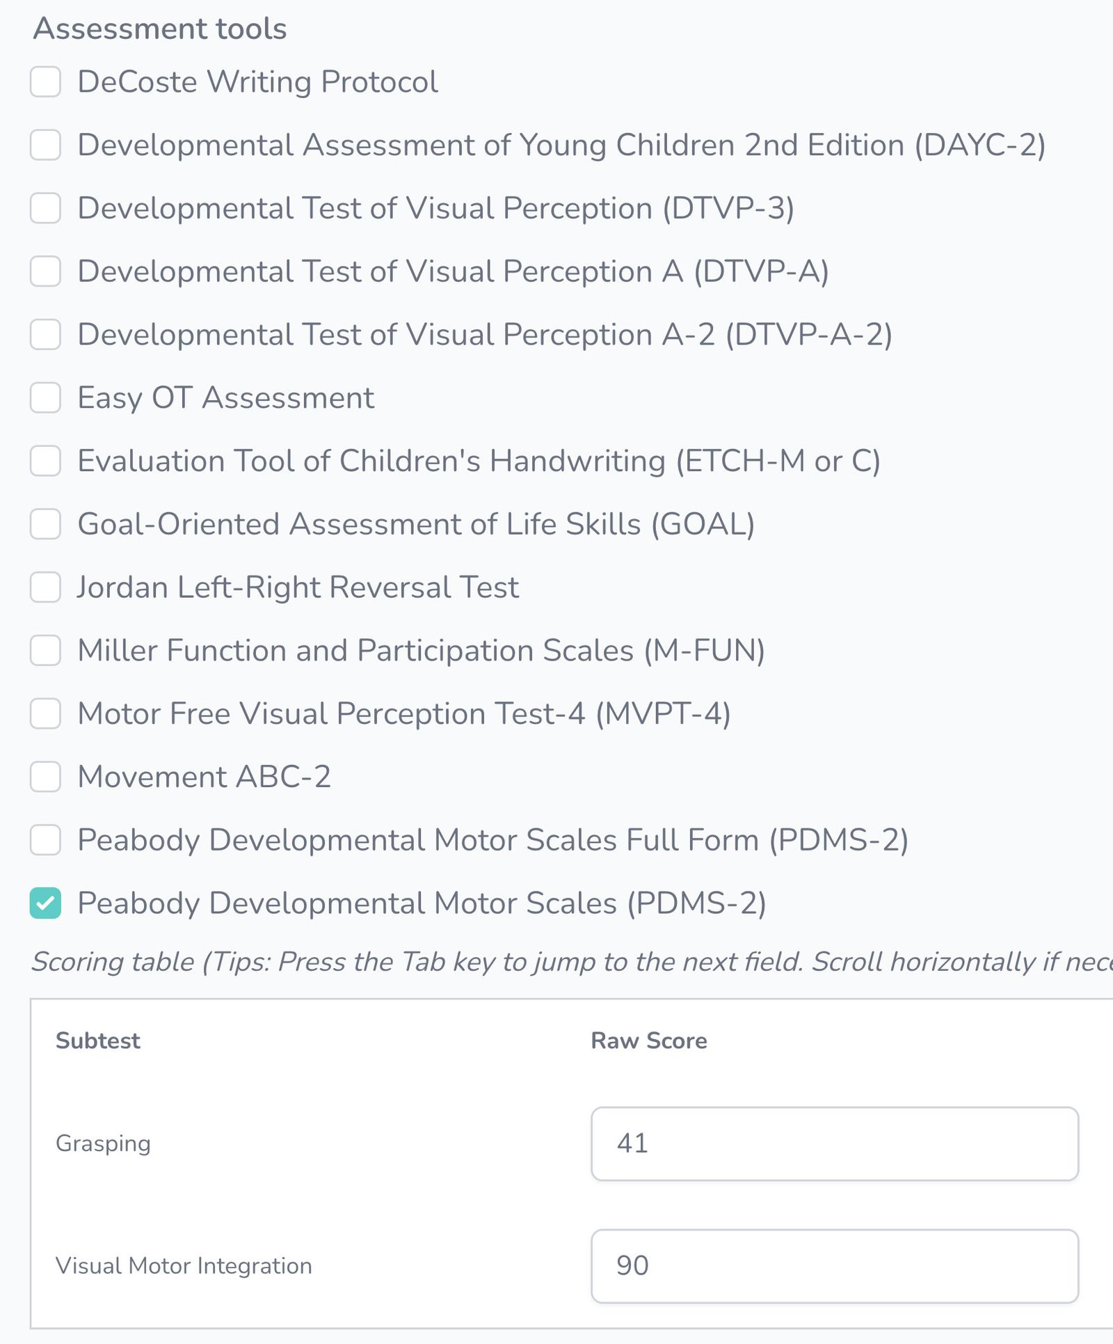Check Evaluation Tool of Children's Handwriting
1113x1344 pixels.
point(45,461)
